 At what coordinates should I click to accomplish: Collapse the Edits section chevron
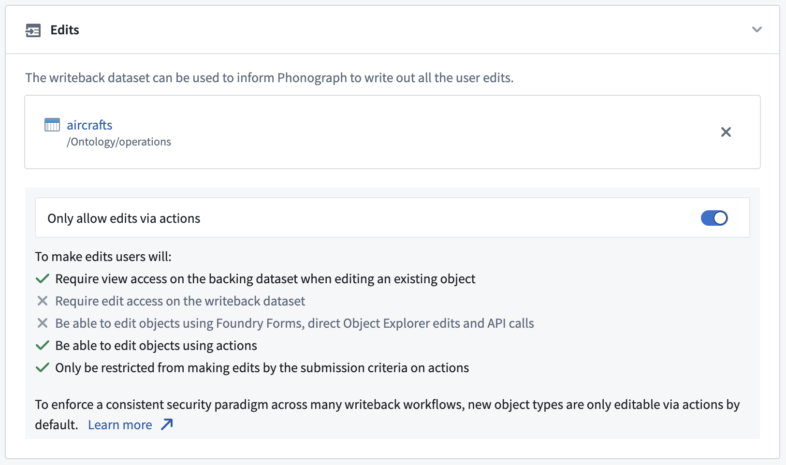point(757,29)
